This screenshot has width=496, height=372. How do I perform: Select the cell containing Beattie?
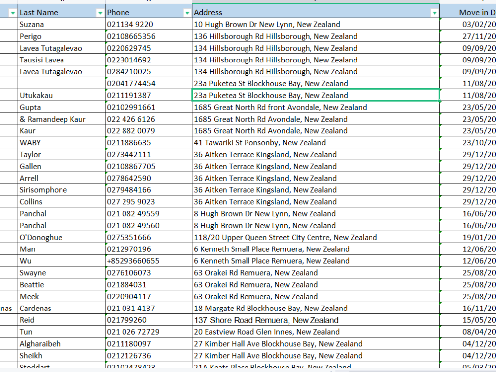(x=62, y=284)
